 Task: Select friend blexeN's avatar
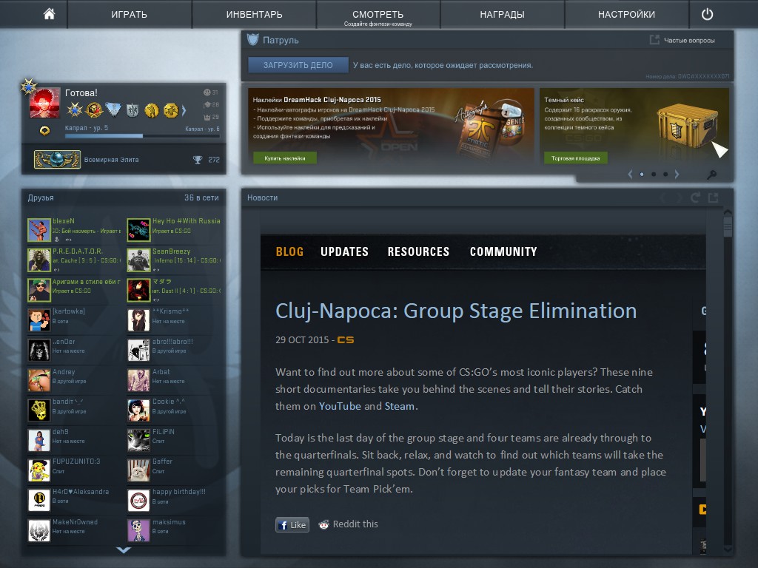(x=39, y=230)
